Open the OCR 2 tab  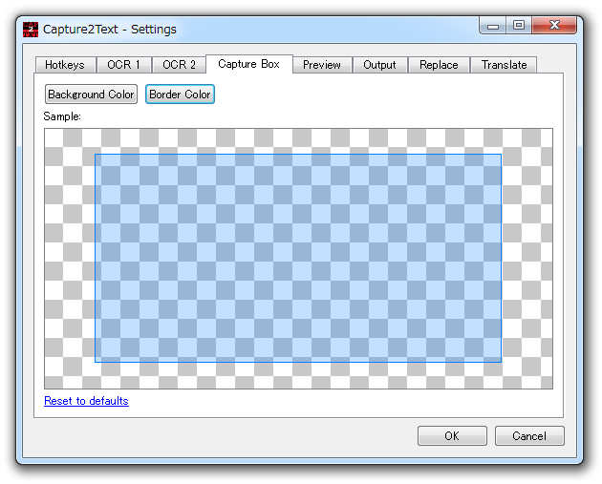(x=179, y=64)
